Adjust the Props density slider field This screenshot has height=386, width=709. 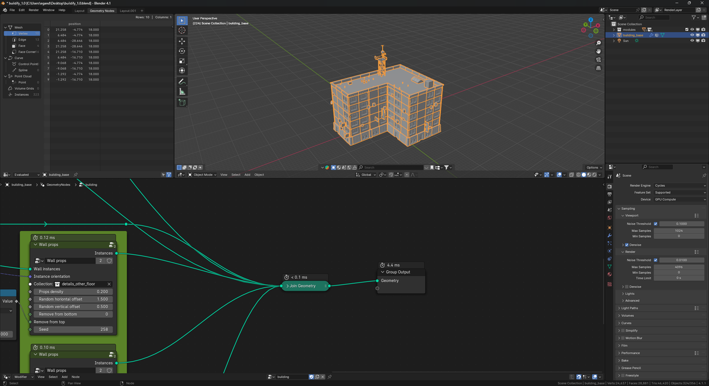73,291
